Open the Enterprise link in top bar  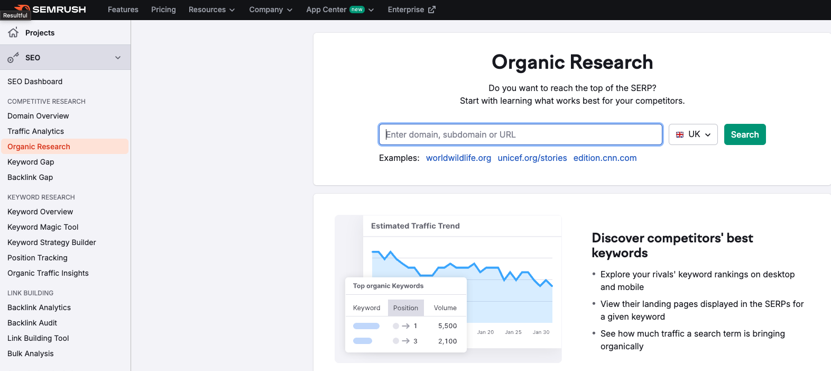pos(411,10)
